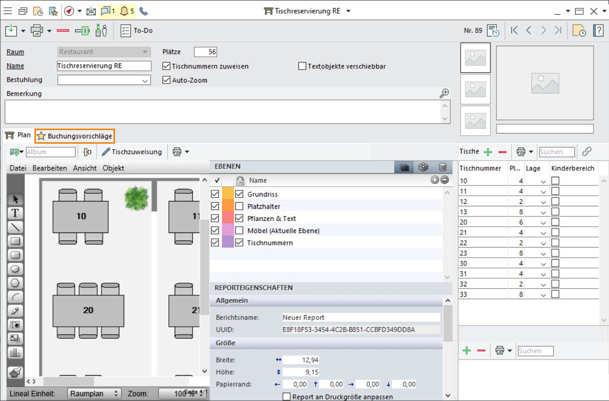Image resolution: width=609 pixels, height=401 pixels.
Task: Click the Tischzuweisung button
Action: [132, 152]
